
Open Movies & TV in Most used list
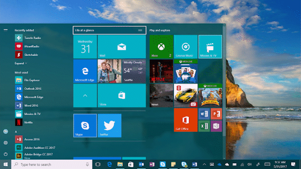click(x=28, y=114)
